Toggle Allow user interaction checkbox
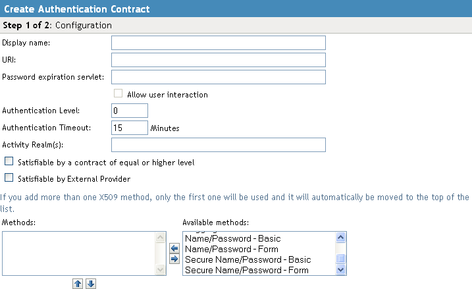 point(118,94)
